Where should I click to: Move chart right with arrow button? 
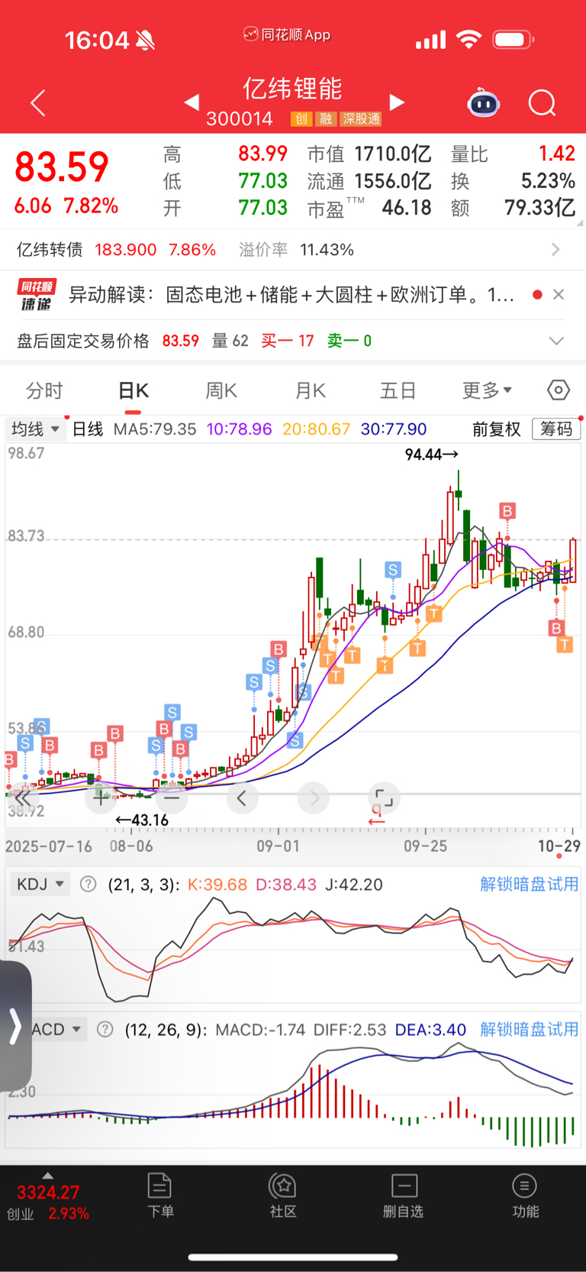(x=314, y=798)
